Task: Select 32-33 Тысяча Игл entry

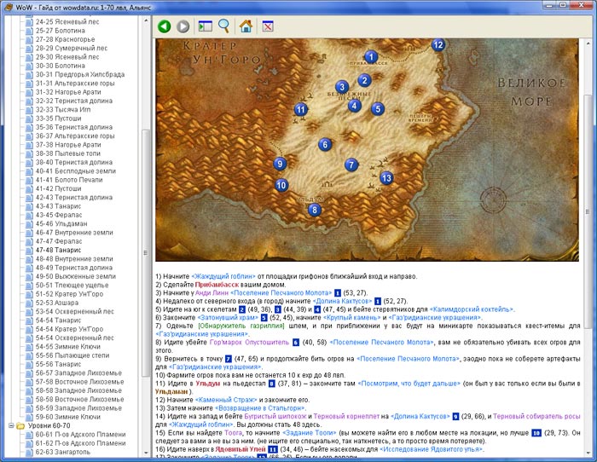Action: 63,110
